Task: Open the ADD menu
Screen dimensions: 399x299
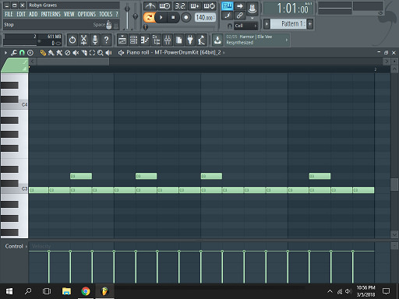Action: (x=33, y=14)
